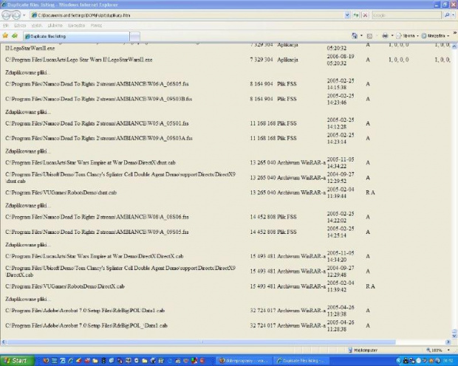Select Adobe Acrobat POL\Data1.cab path
Screen dimensions: 458x366
pyautogui.click(x=85, y=311)
